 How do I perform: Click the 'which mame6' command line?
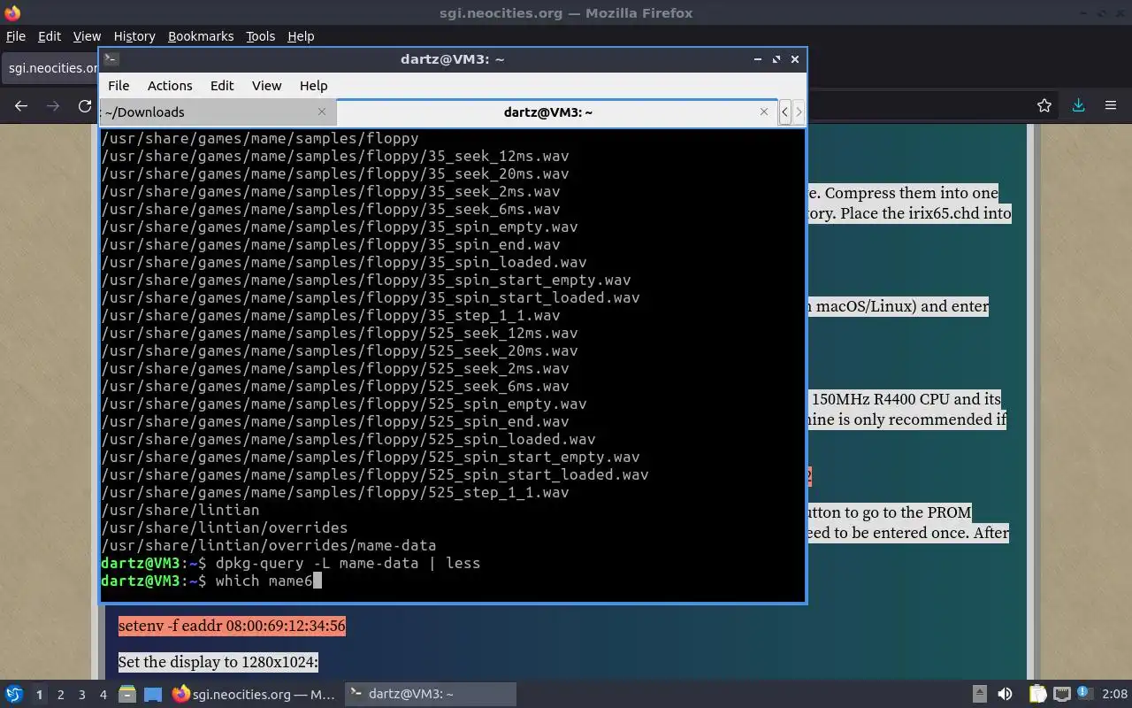click(264, 581)
